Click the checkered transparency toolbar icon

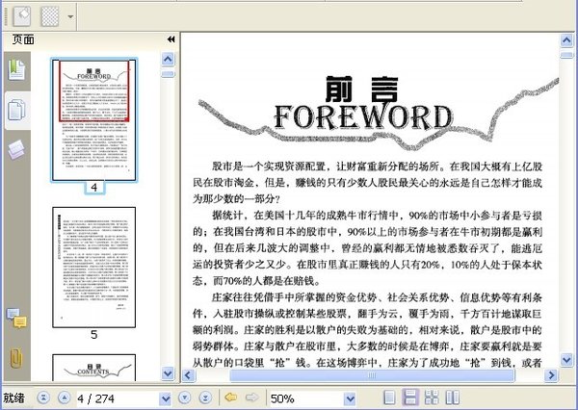(50, 16)
